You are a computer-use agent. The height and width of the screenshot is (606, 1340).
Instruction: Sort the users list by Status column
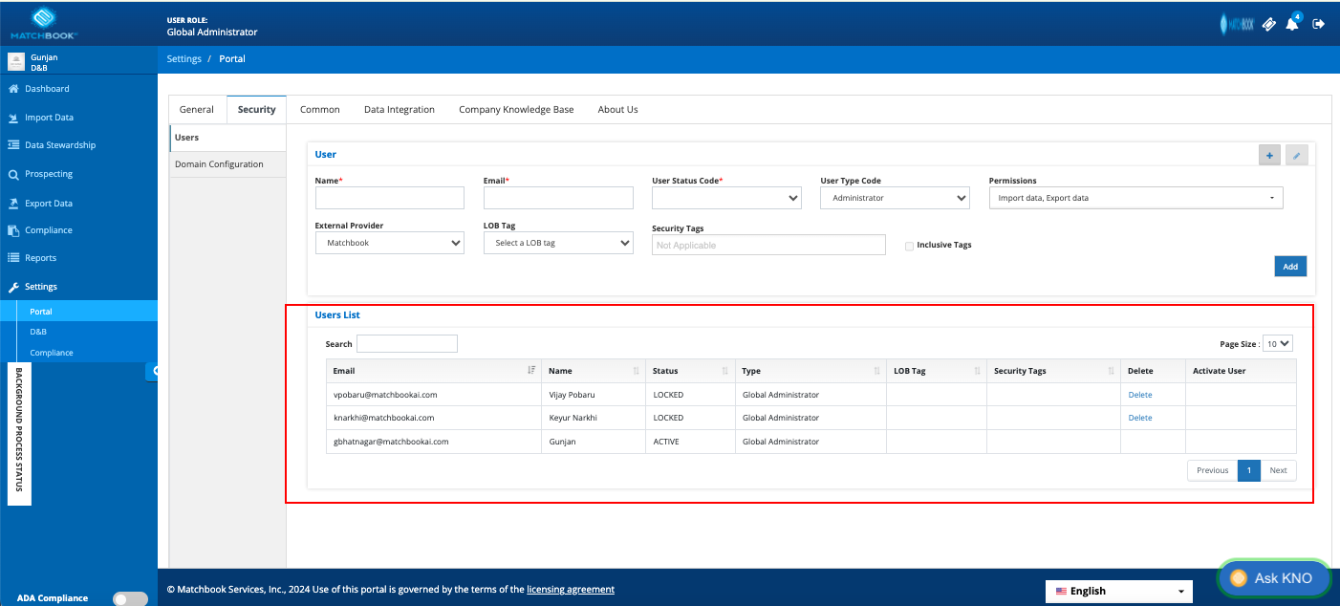click(x=690, y=371)
